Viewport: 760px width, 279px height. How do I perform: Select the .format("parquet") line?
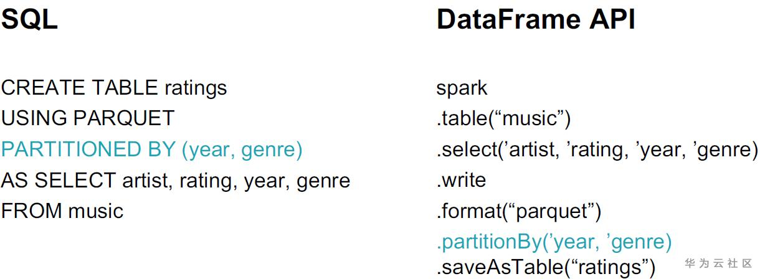pyautogui.click(x=519, y=211)
